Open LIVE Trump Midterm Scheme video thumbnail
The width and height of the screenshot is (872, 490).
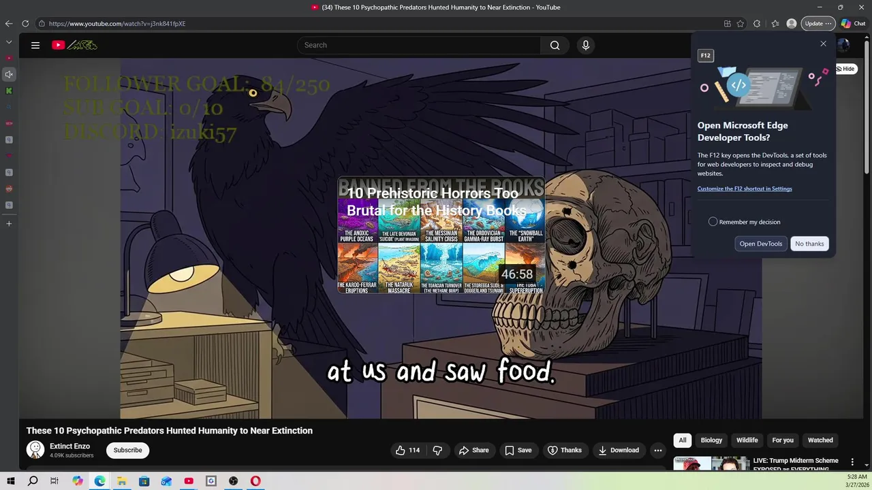tap(711, 463)
